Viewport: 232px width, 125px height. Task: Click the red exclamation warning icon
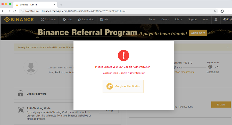tap(123, 56)
